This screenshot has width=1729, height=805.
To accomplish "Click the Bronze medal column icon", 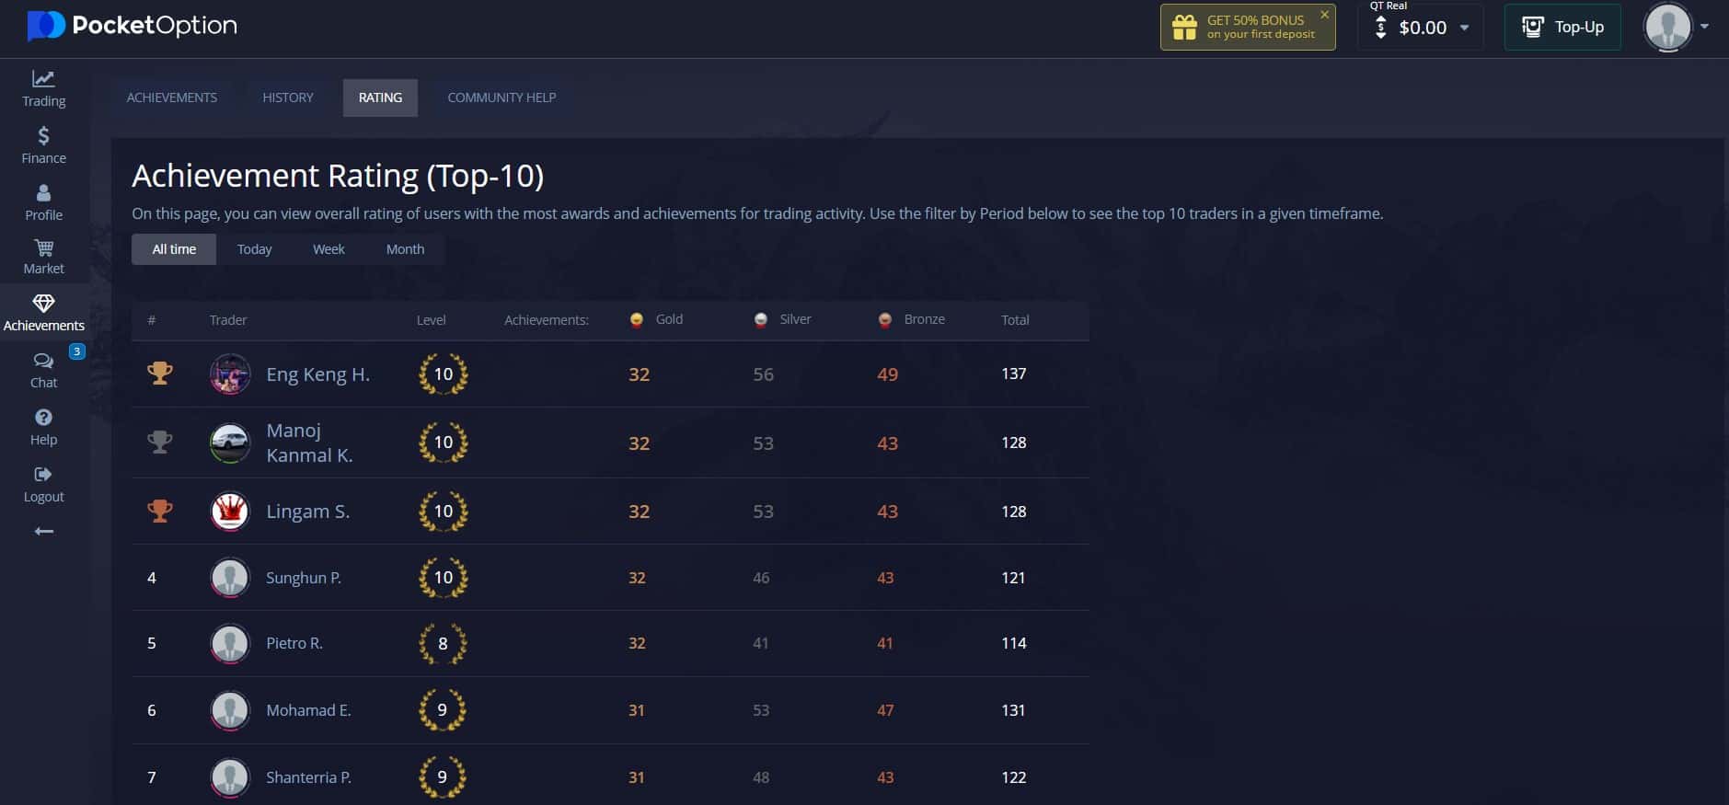I will click(x=884, y=320).
